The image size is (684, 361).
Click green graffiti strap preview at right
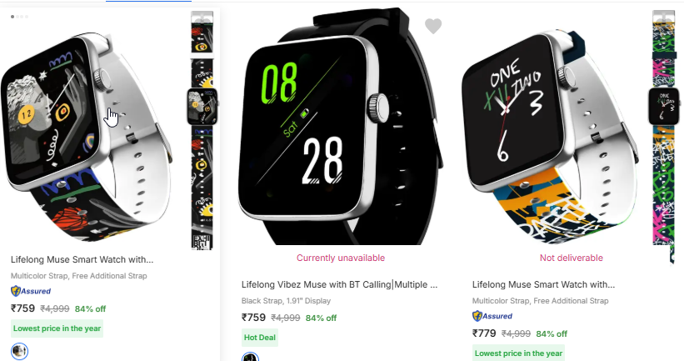point(663,133)
